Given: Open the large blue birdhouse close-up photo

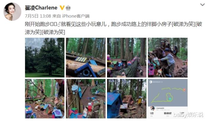Looking at the screenshot, I should [x=127, y=98].
